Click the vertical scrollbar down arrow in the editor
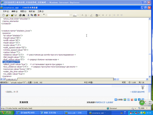 (150, 77)
